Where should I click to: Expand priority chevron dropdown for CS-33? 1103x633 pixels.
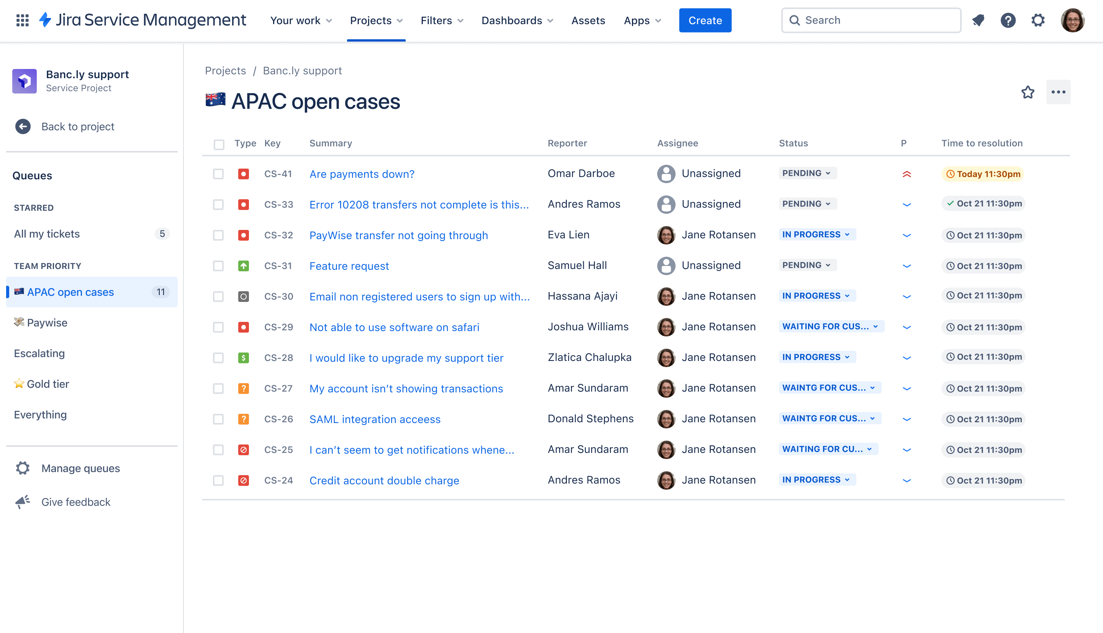pyautogui.click(x=907, y=204)
